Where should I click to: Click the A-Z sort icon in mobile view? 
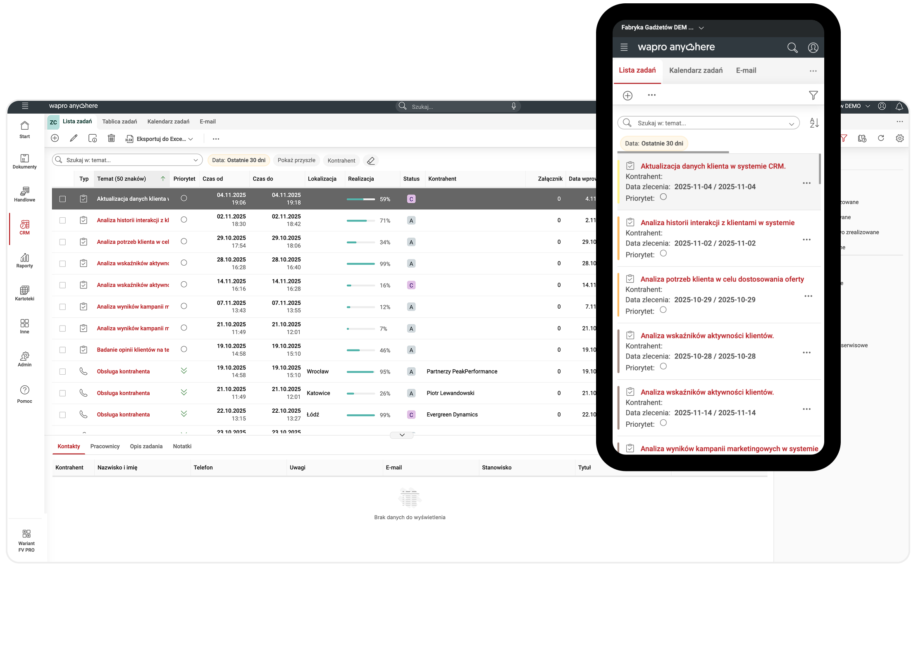(814, 123)
